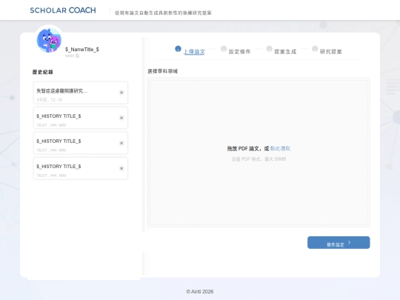This screenshot has height=300, width=400.
Task: Remove the last history title entry
Action: tap(121, 168)
